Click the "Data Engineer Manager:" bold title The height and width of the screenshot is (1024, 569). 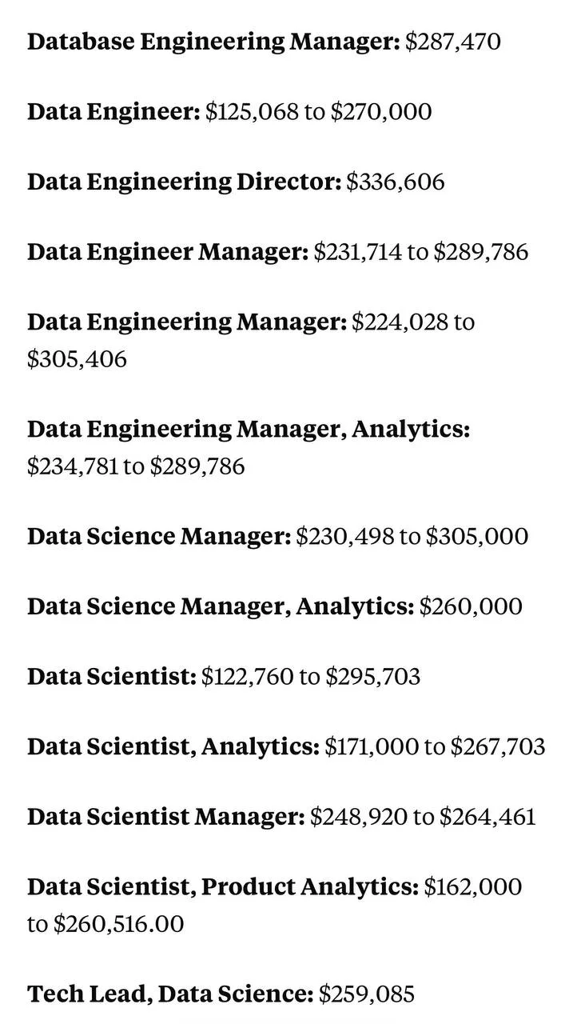[167, 253]
